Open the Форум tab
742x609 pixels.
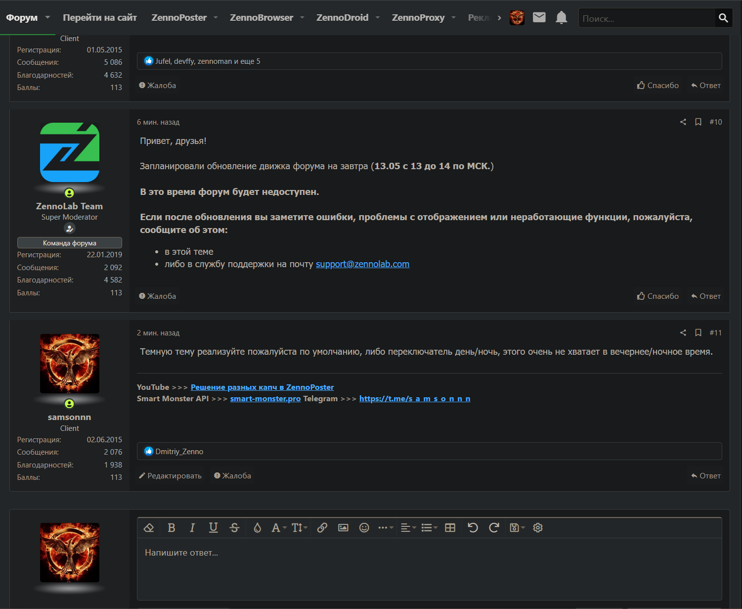[x=22, y=17]
